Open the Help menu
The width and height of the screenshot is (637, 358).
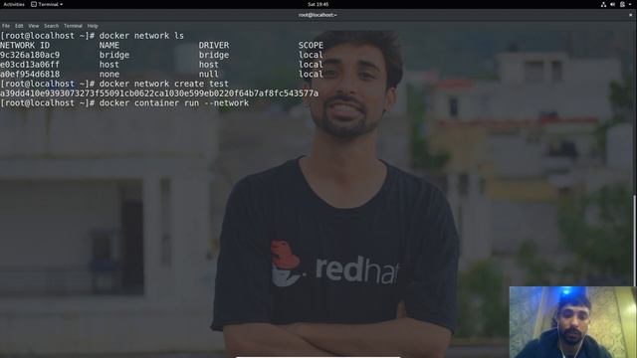93,26
